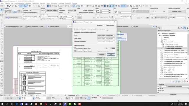The image size is (189, 106).
Task: Click the scissors Trim icon in toolbar
Action: pyautogui.click(x=56, y=6)
